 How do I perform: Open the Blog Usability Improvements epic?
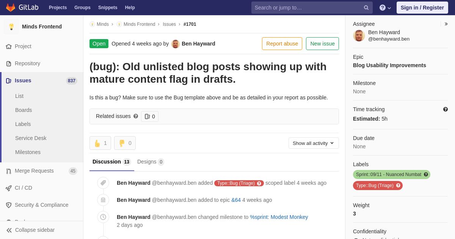tap(389, 65)
